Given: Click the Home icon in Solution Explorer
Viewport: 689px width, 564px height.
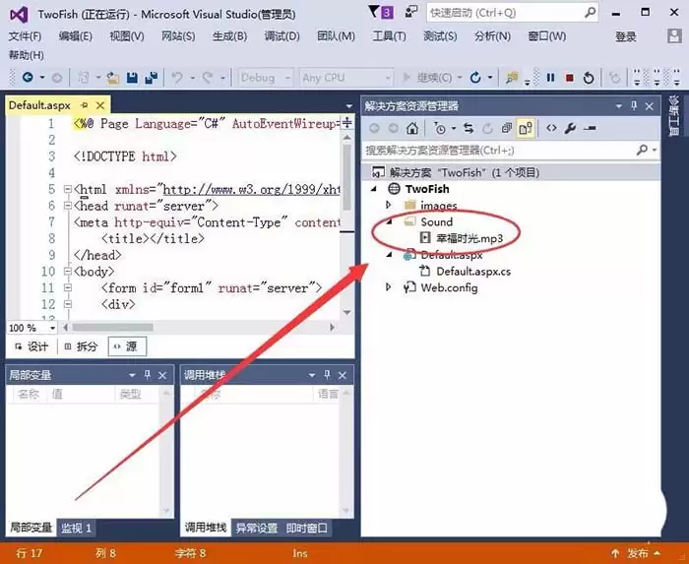Looking at the screenshot, I should [x=411, y=128].
